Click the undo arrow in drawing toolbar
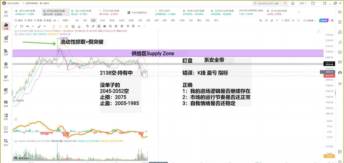This screenshot has width=344, height=163. 139,26
